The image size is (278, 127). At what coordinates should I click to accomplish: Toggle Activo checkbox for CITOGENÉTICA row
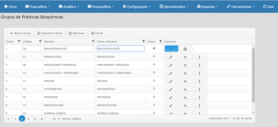point(154,89)
